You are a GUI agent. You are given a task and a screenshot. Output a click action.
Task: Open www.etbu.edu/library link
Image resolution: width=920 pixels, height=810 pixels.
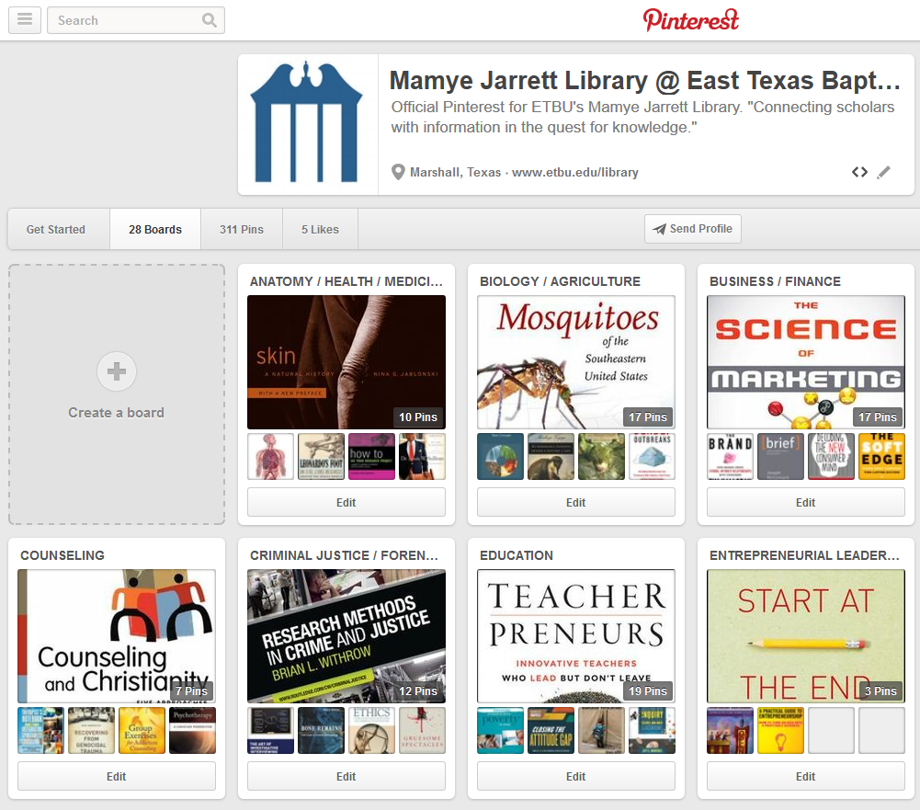pos(575,173)
